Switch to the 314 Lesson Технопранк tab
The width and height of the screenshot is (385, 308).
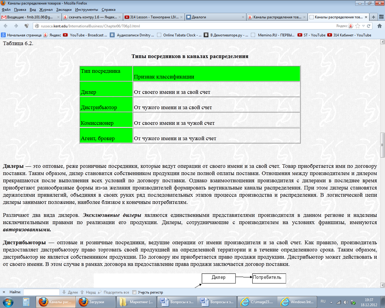(x=154, y=17)
